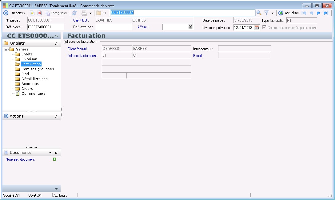Open the Affaire dropdown arrow

(x=190, y=27)
